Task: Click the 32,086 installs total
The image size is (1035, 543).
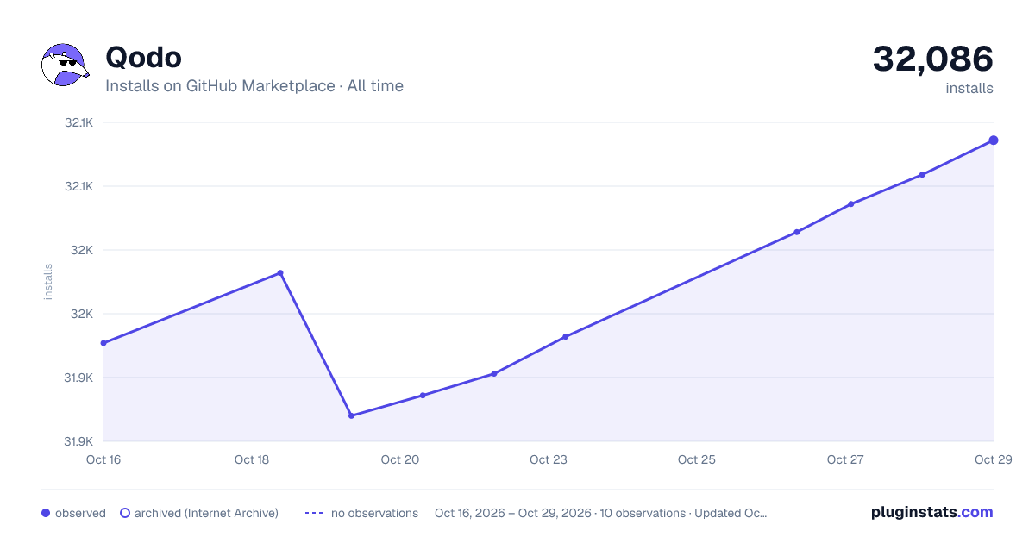Action: coord(933,59)
